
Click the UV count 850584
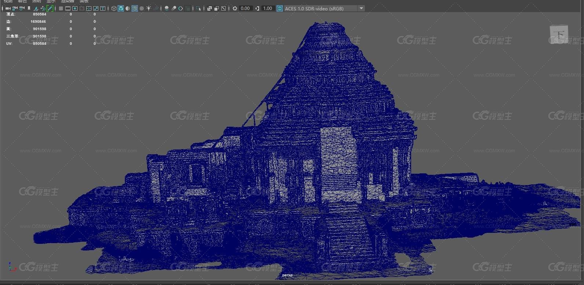[x=40, y=44]
